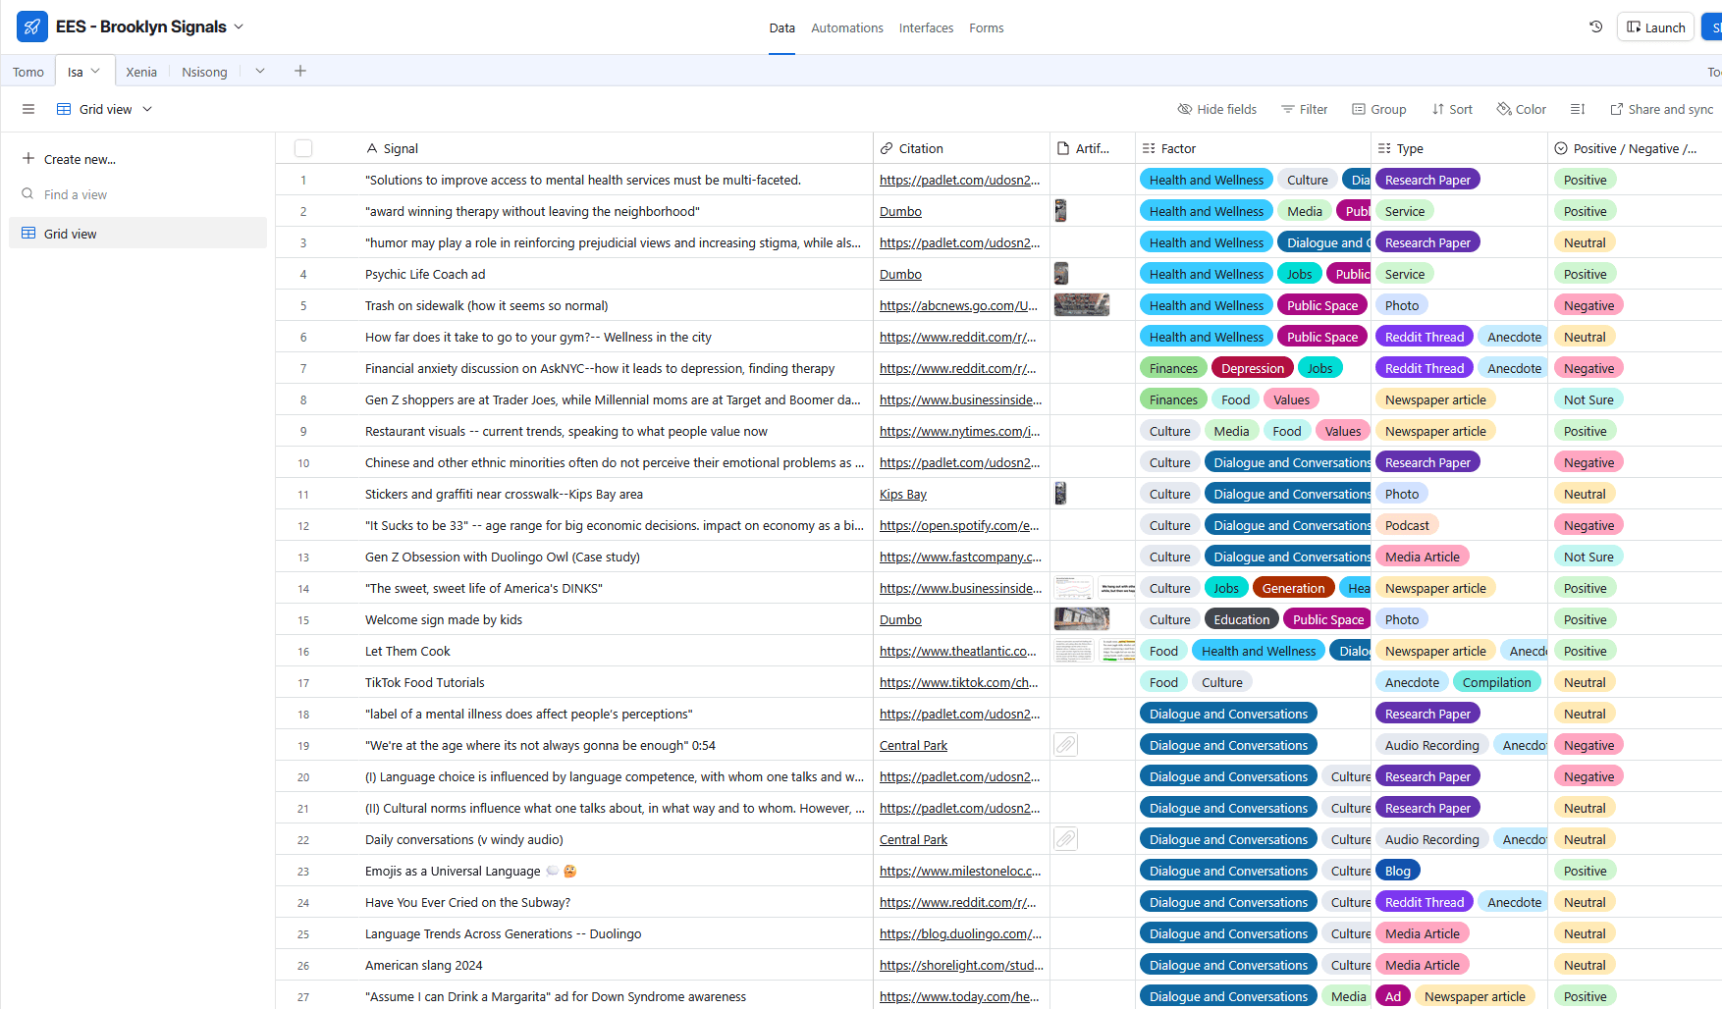Select the Grid view in sidebar
This screenshot has height=1009, width=1722.
click(137, 234)
